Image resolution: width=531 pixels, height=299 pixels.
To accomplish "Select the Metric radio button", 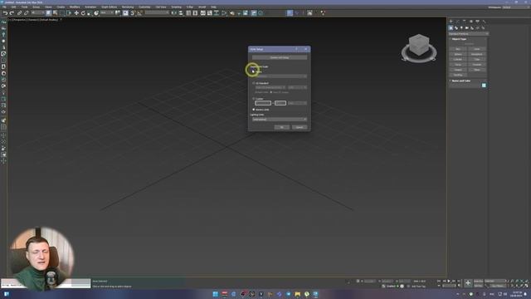I will point(254,72).
